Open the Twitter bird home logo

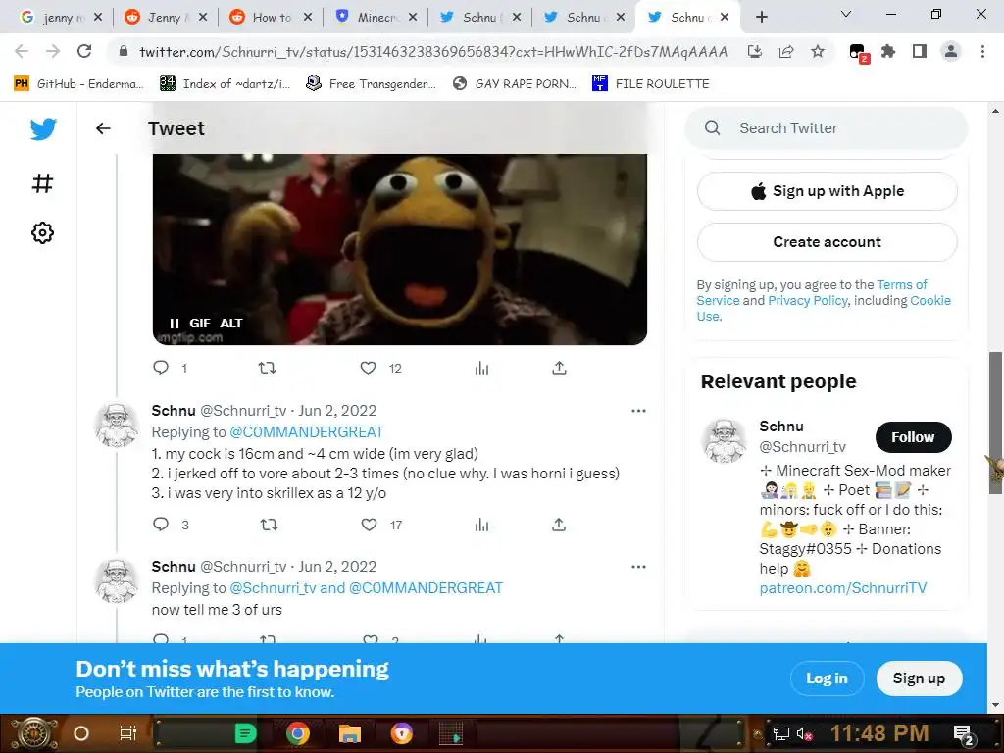(x=43, y=128)
